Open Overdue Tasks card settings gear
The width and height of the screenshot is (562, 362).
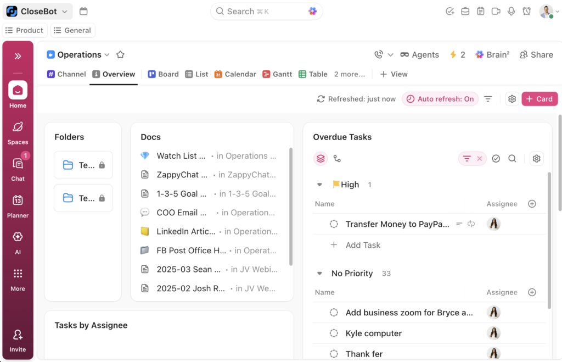click(x=536, y=159)
